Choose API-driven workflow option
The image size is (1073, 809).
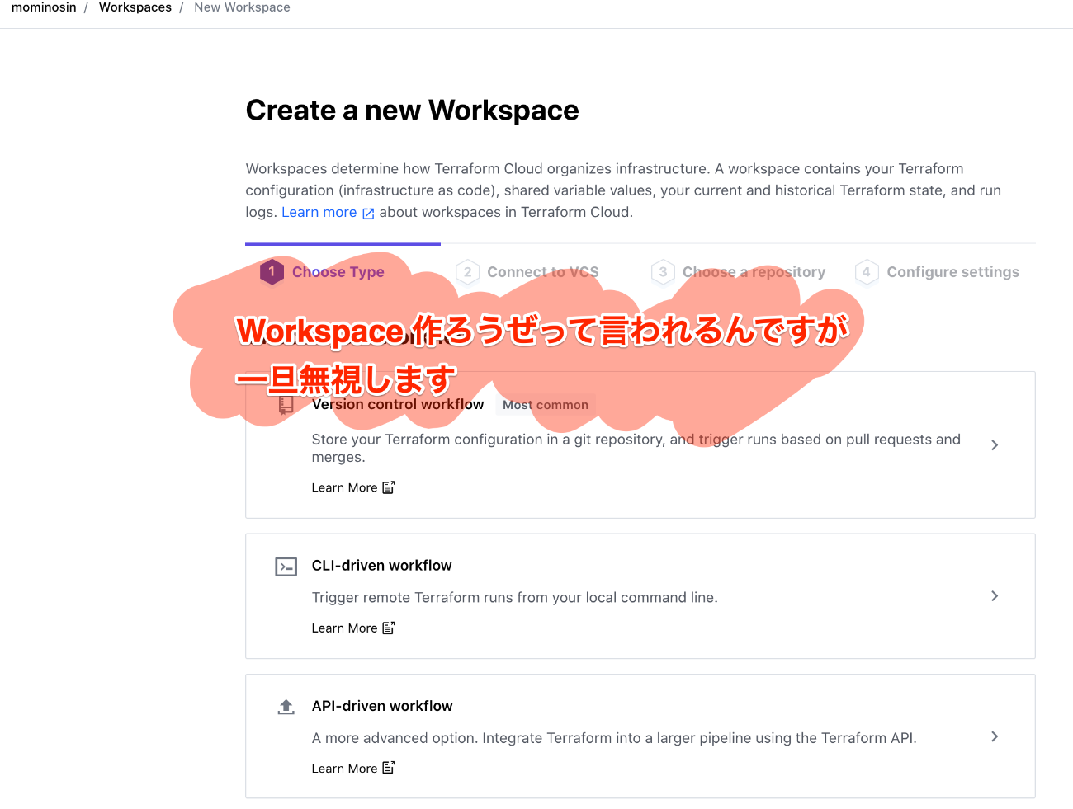tap(640, 736)
